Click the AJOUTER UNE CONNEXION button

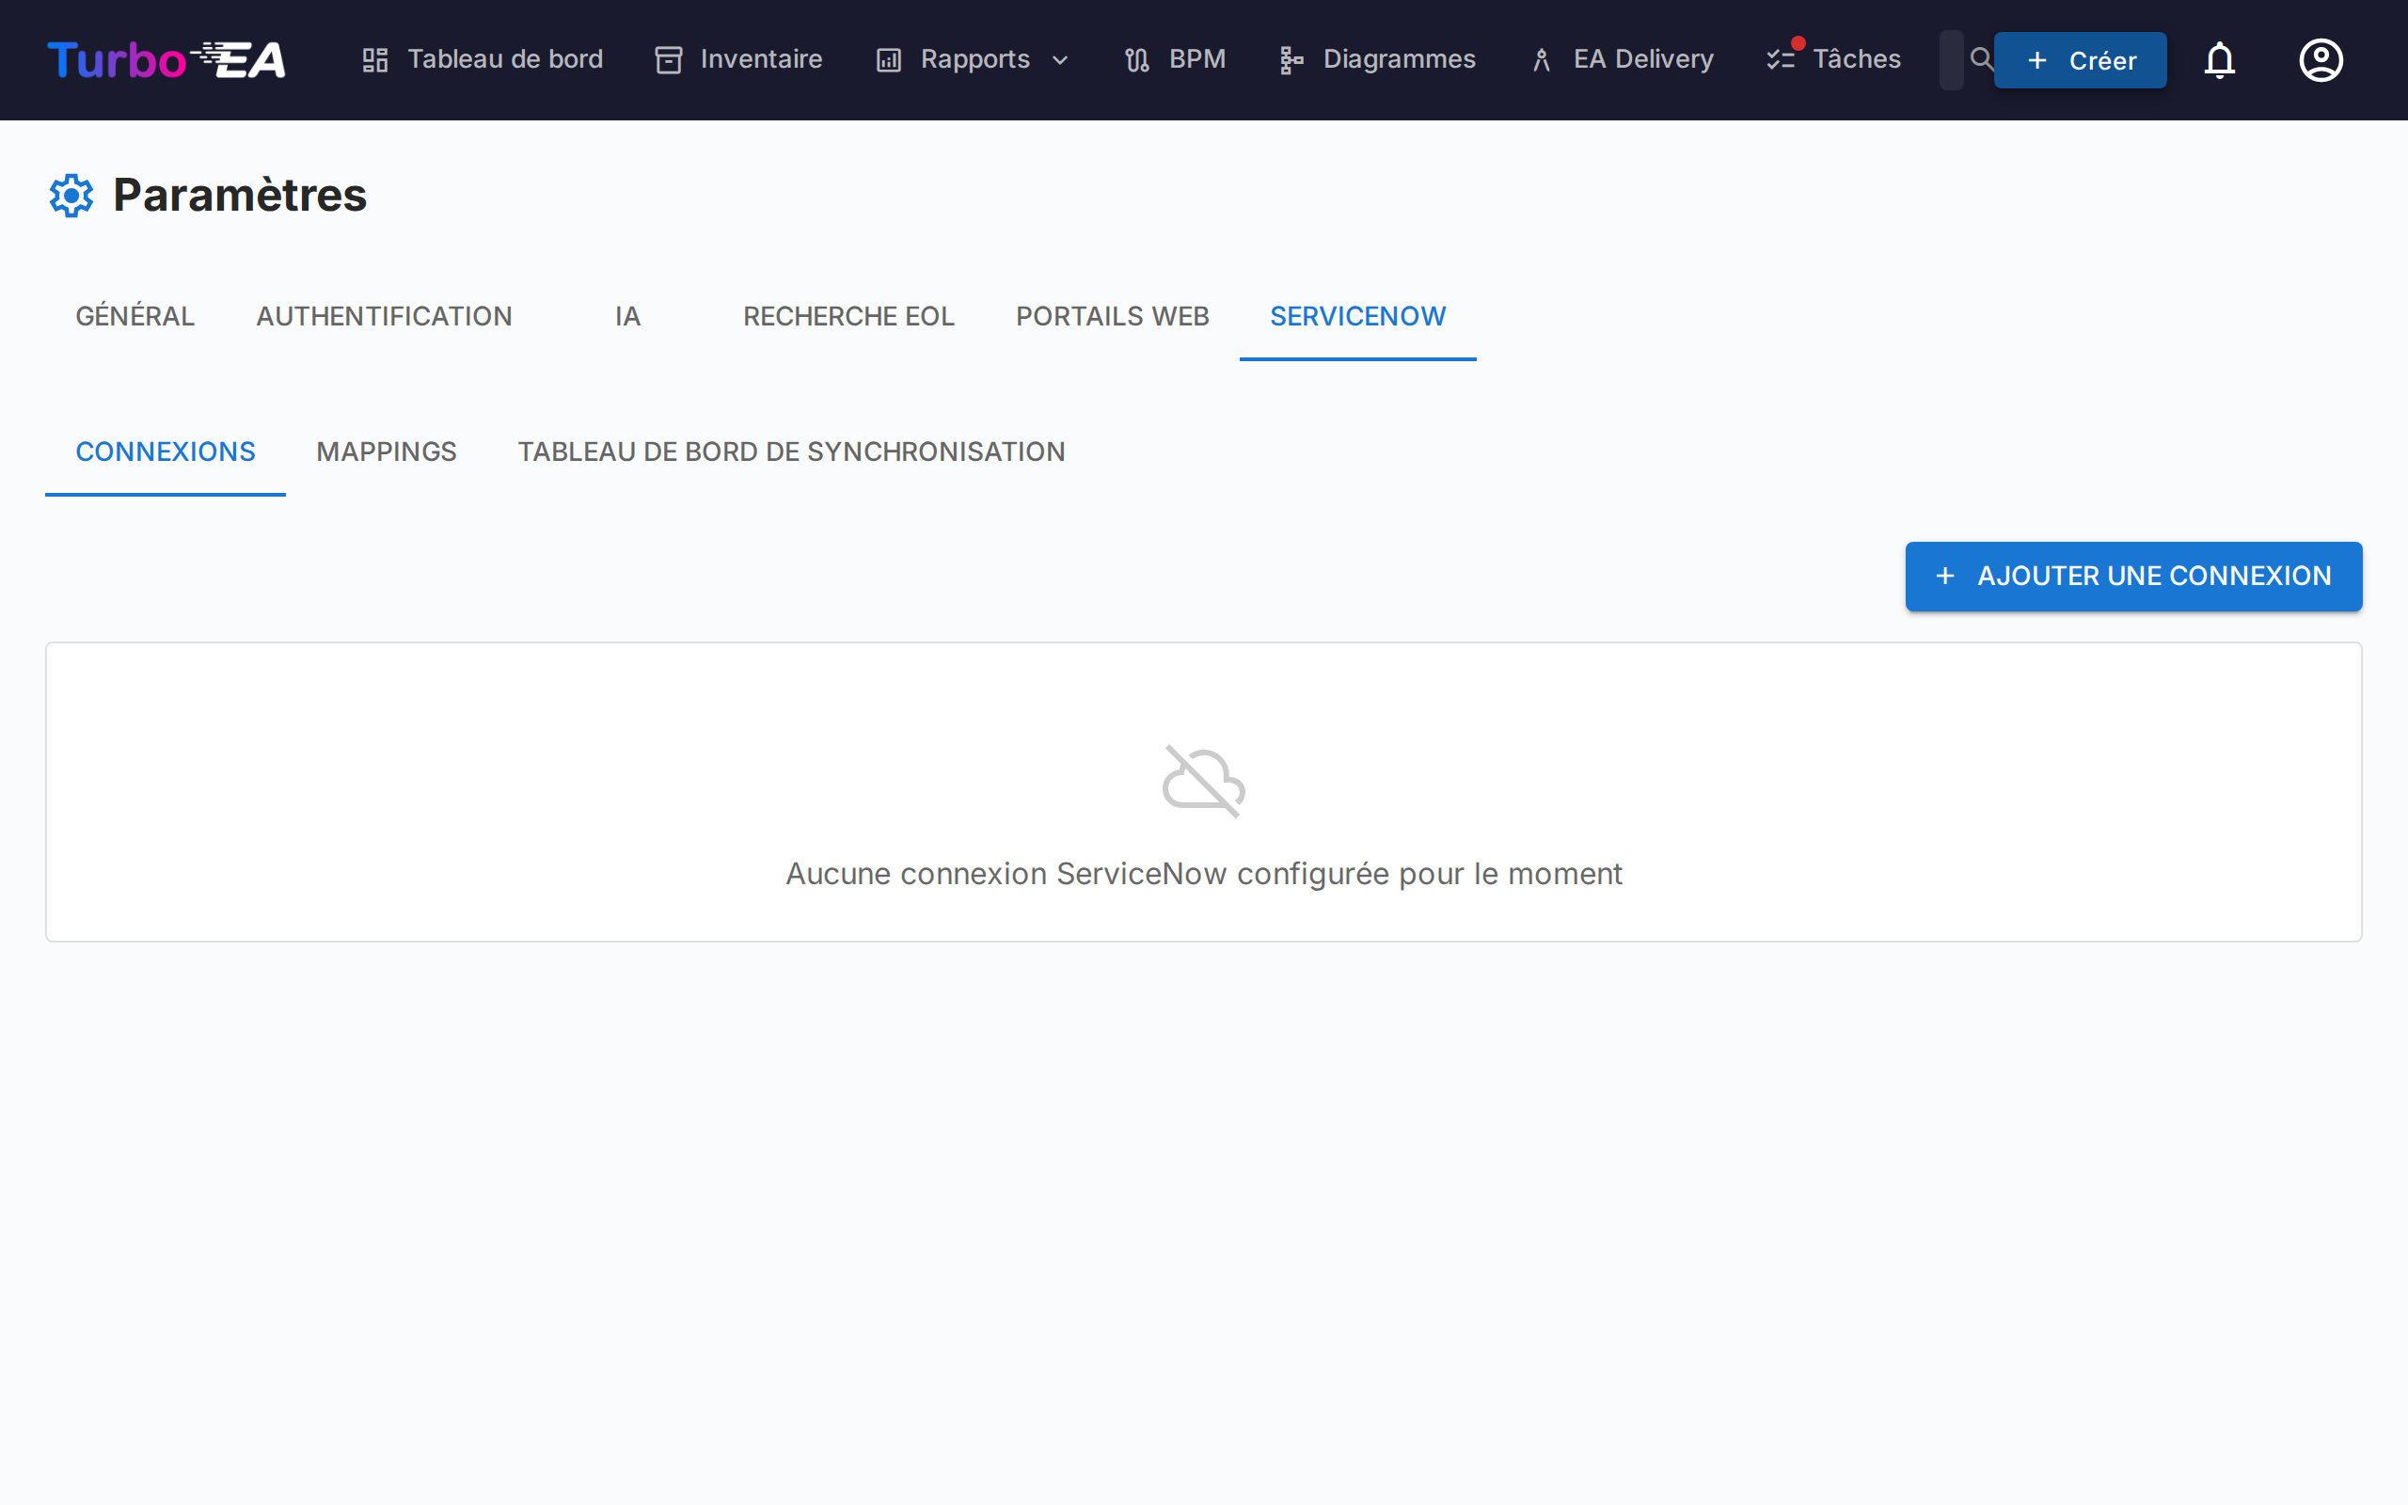(2132, 576)
